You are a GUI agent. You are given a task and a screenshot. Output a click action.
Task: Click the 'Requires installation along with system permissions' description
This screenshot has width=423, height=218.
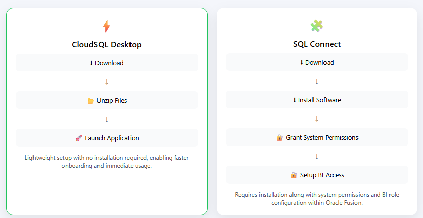click(317, 199)
